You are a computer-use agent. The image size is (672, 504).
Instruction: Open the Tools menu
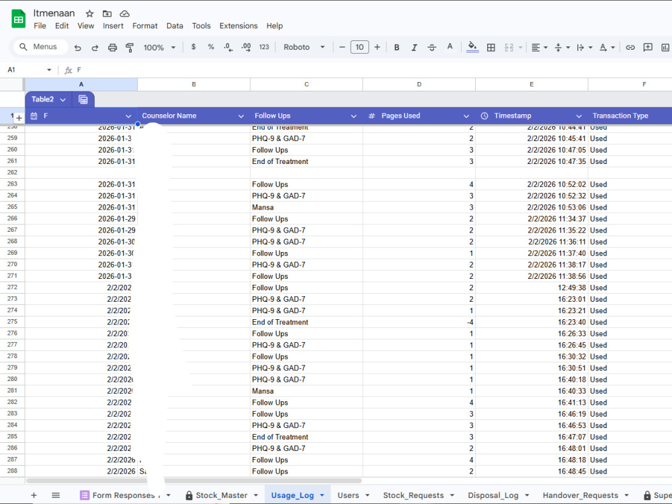pos(202,26)
